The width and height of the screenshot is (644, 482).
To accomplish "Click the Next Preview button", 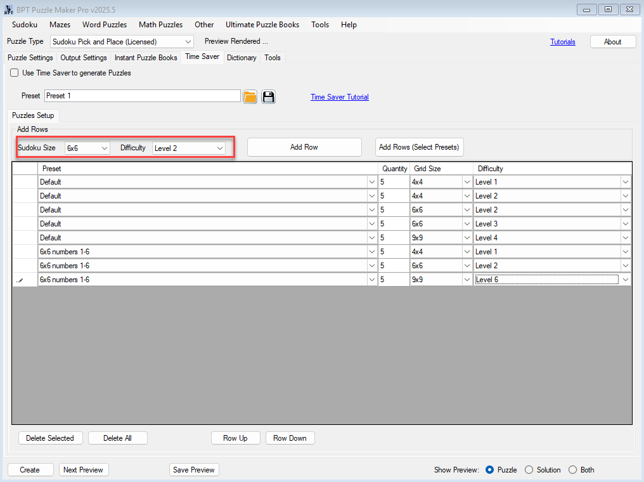I will pyautogui.click(x=84, y=470).
